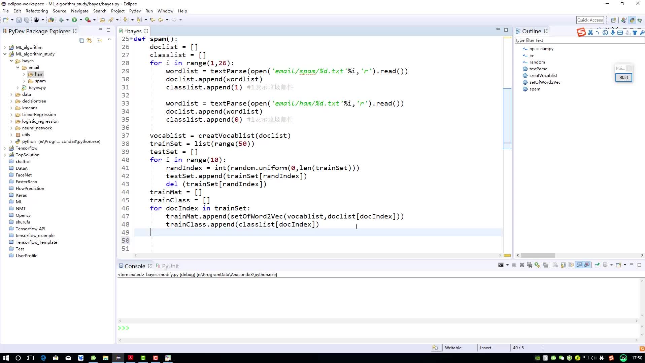645x363 pixels.
Task: Click Remove Launch X icon in Console
Action: tap(522, 265)
